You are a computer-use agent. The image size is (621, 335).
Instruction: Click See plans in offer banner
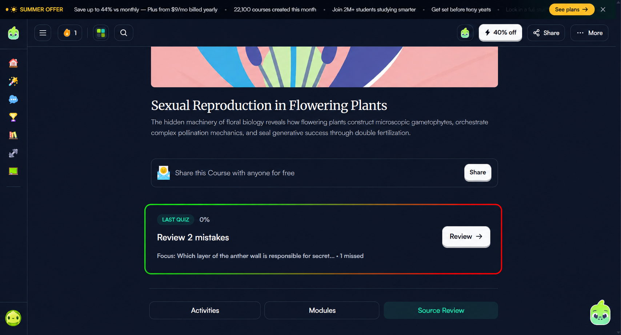pos(572,9)
